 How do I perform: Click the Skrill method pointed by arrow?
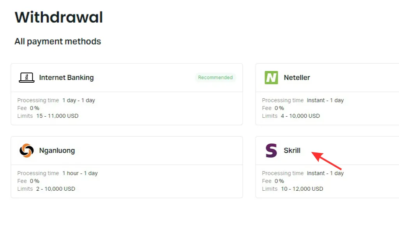(x=291, y=151)
